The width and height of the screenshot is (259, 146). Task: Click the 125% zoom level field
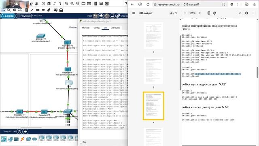click(192, 13)
